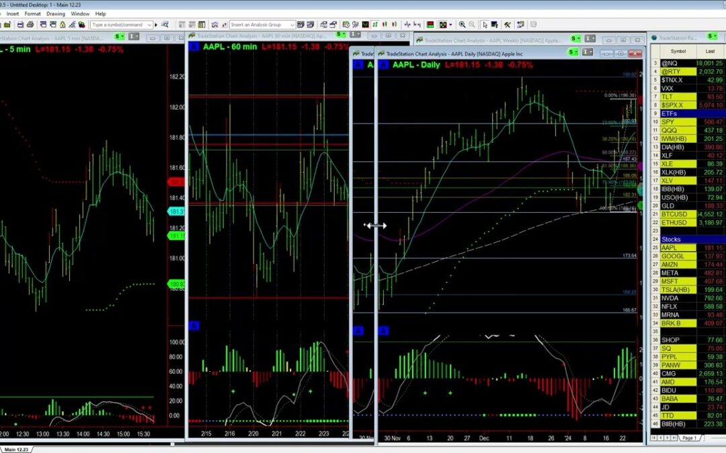Open the Insert an Analysis Group dropdown
The width and height of the screenshot is (726, 453).
[292, 25]
